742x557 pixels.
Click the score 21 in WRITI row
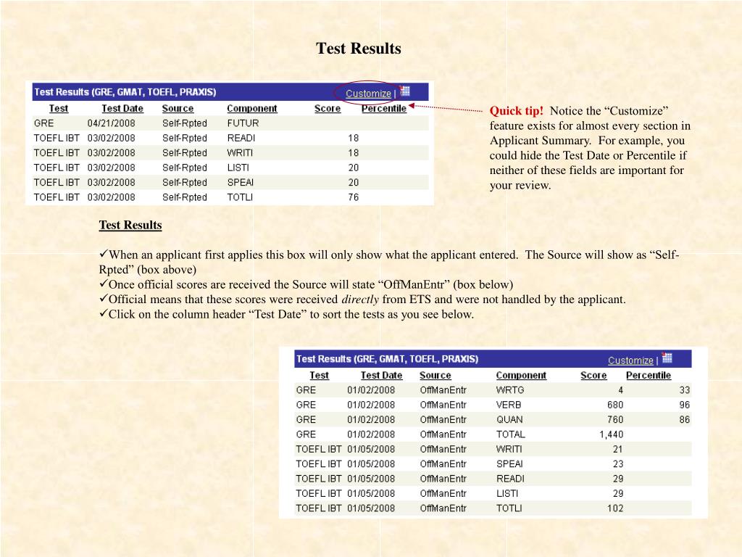point(617,449)
